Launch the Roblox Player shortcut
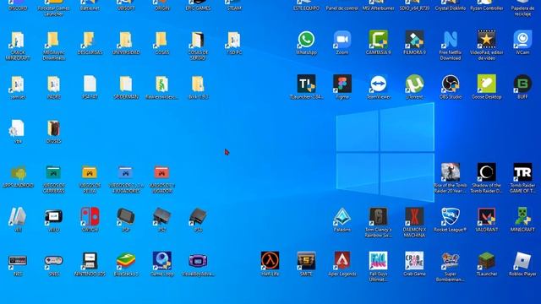The image size is (541, 304). coord(522,261)
